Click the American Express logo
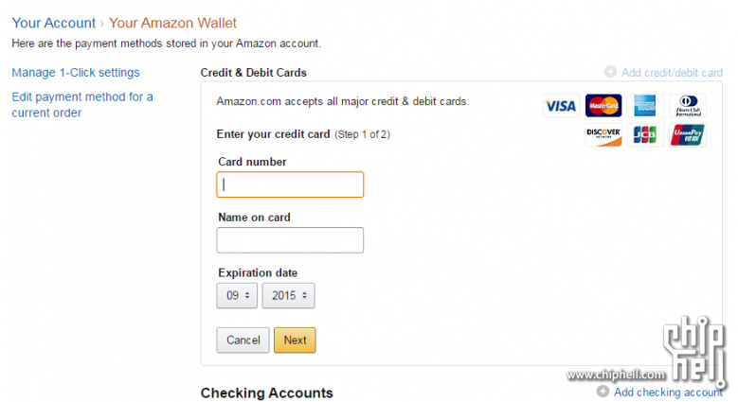 tap(645, 106)
